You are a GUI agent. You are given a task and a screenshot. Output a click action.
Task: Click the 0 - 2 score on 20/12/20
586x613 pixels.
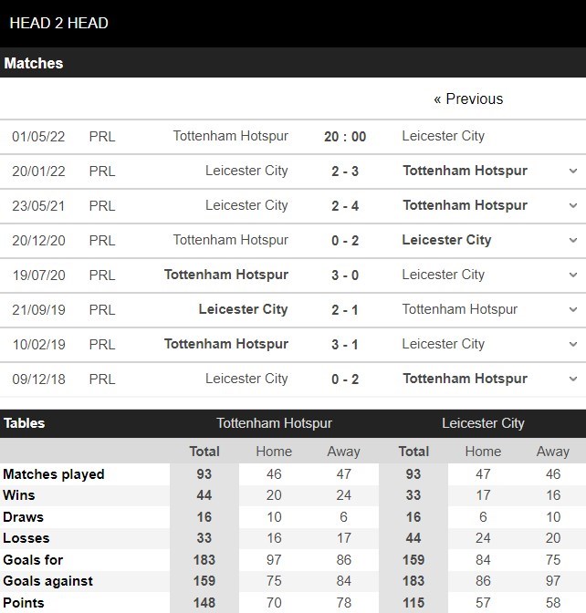pos(345,240)
